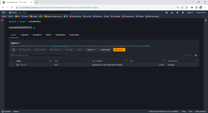Open EFS bookmark shortcut
Viewport: 208px width, 113px height.
(x=66, y=16)
